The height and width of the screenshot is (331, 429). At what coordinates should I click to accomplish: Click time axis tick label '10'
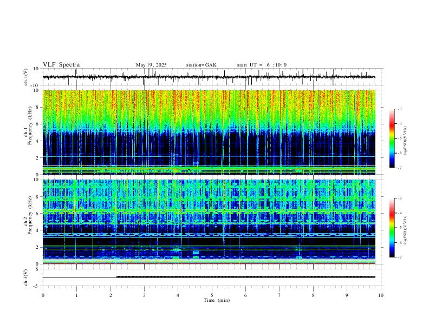click(381, 295)
